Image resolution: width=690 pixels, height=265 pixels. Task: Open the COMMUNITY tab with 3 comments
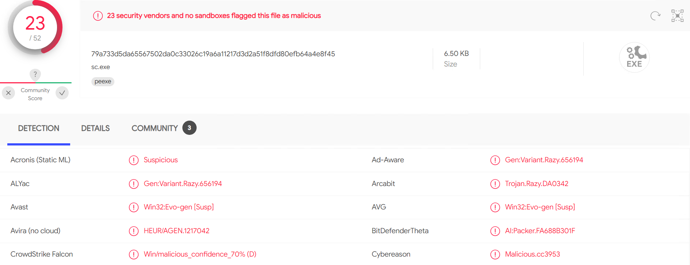tap(155, 128)
